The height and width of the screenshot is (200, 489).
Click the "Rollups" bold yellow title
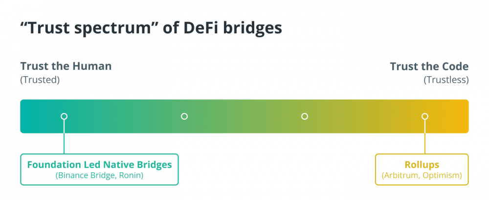click(422, 165)
